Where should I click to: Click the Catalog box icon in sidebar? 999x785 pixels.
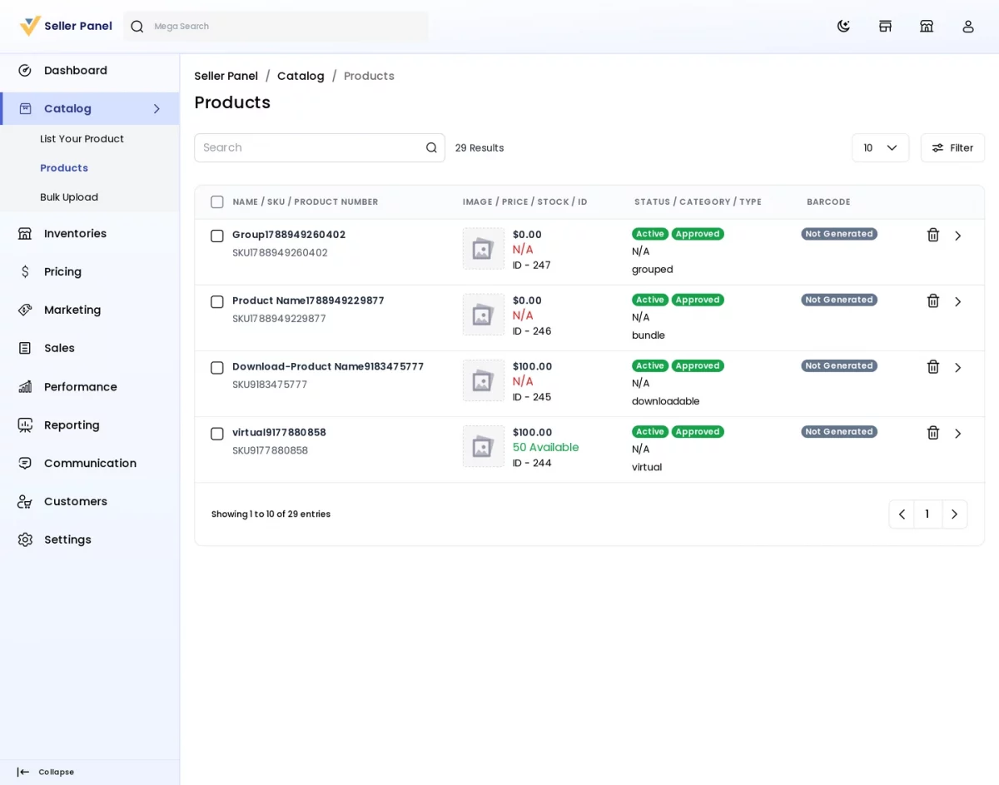[25, 109]
